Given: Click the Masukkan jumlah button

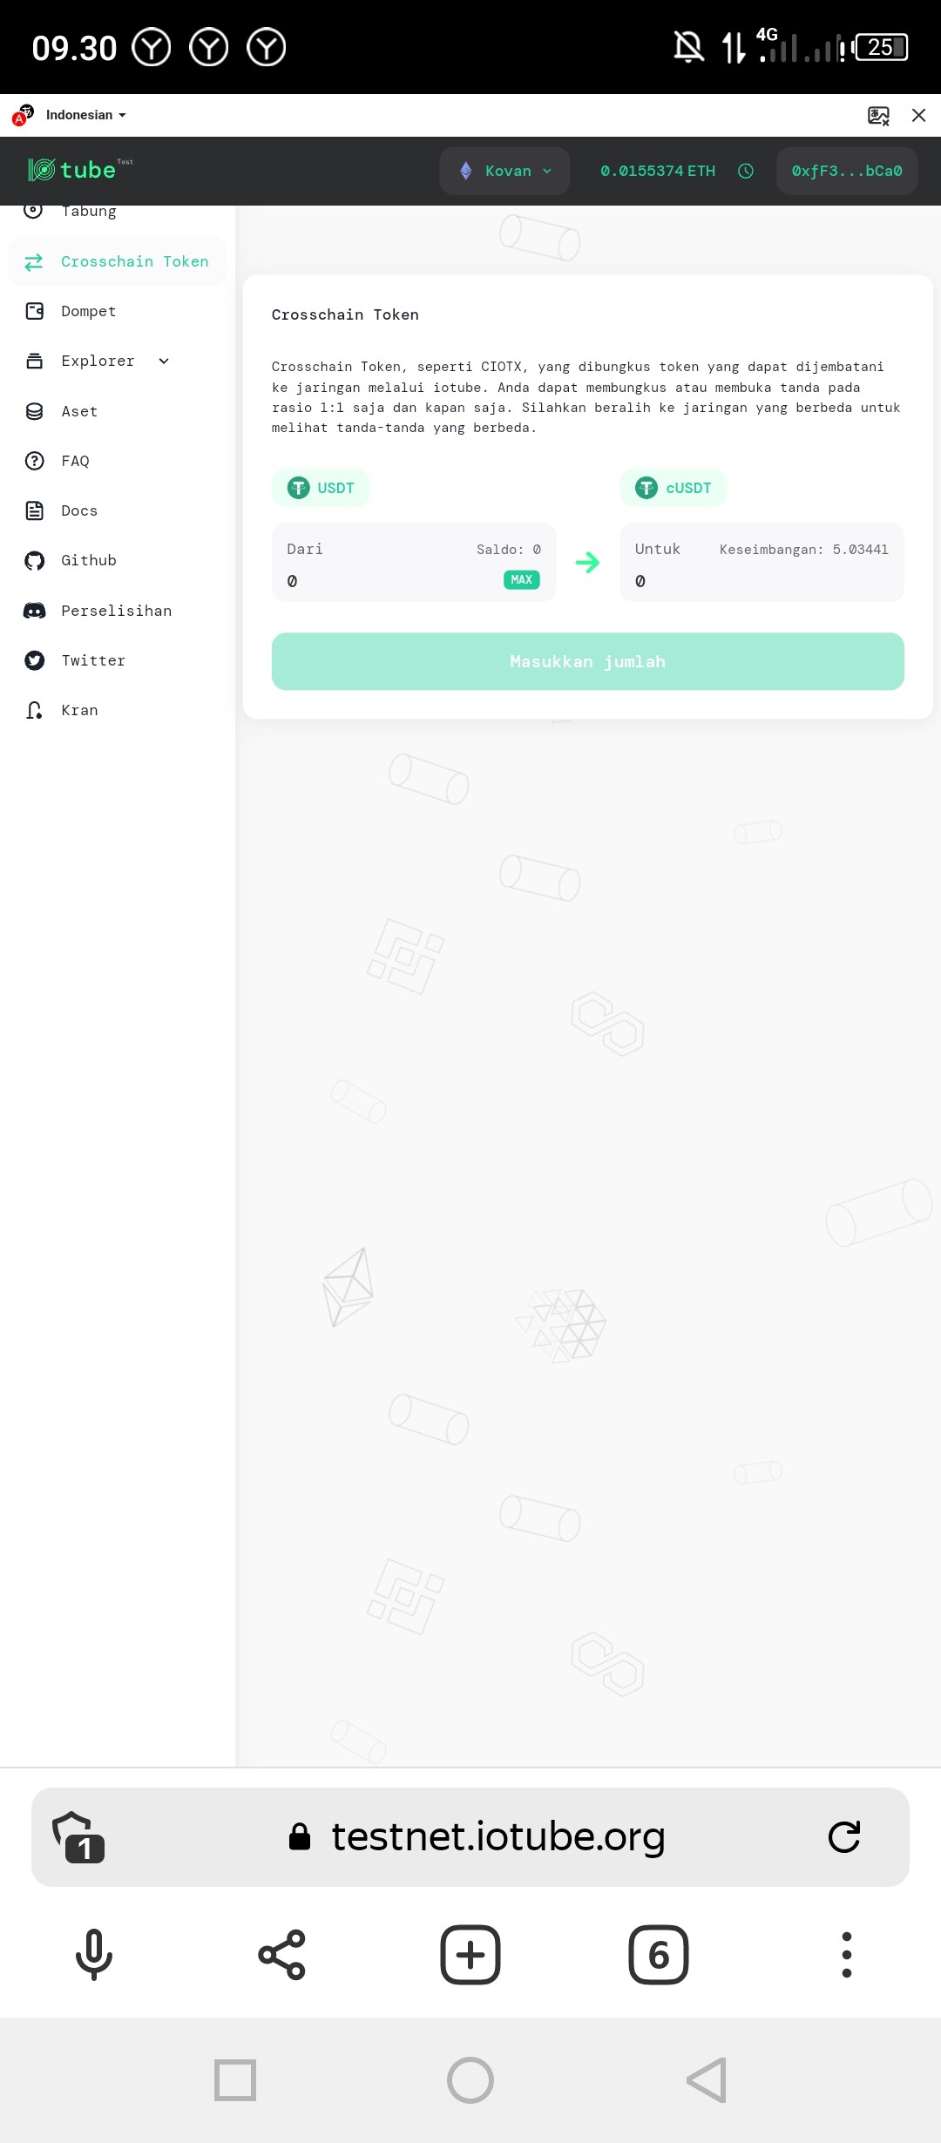Looking at the screenshot, I should (x=587, y=661).
